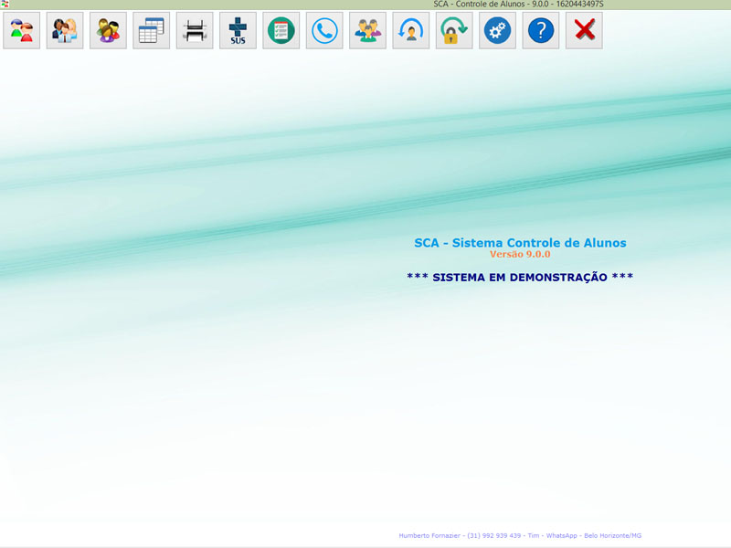Click the green checklist icon
The image size is (731, 548).
pos(281,31)
